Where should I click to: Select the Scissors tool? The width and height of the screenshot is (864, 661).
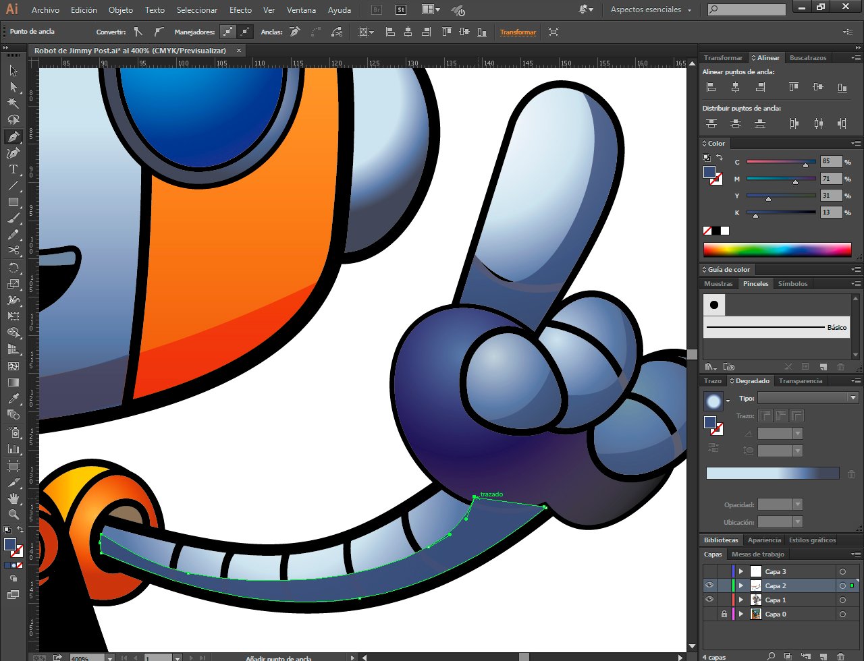point(13,251)
